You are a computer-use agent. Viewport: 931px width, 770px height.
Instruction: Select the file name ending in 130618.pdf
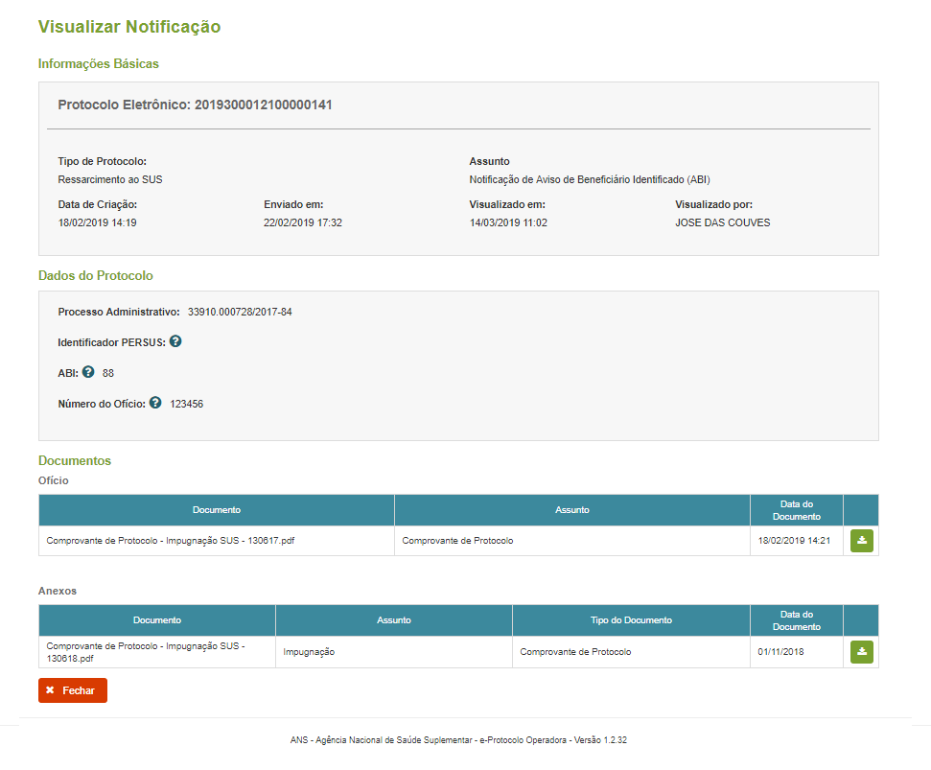click(145, 652)
